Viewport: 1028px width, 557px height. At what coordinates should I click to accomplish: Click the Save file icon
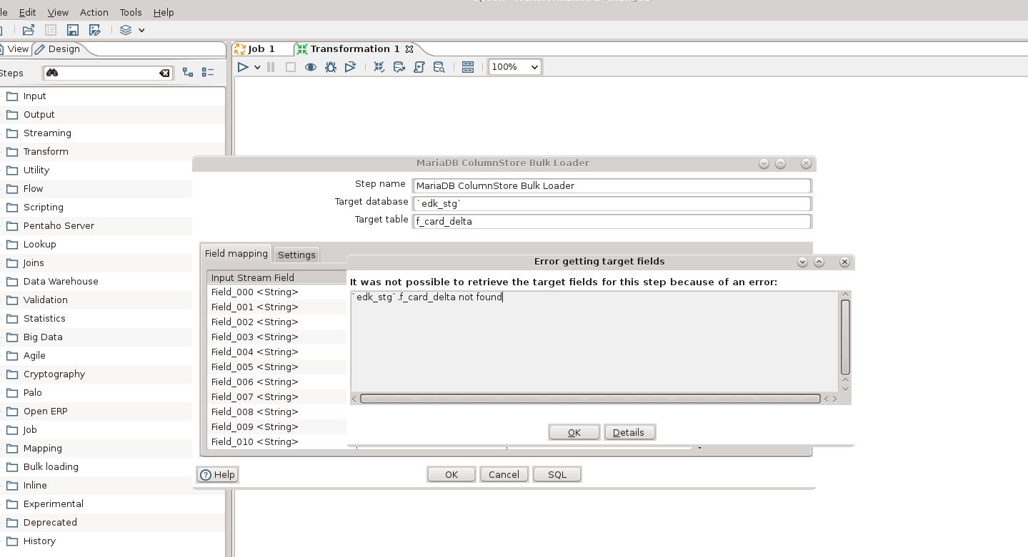point(73,30)
